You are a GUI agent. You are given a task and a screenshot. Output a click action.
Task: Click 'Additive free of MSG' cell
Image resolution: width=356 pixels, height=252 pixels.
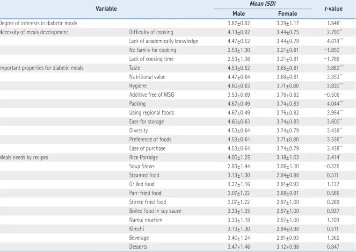(152, 94)
